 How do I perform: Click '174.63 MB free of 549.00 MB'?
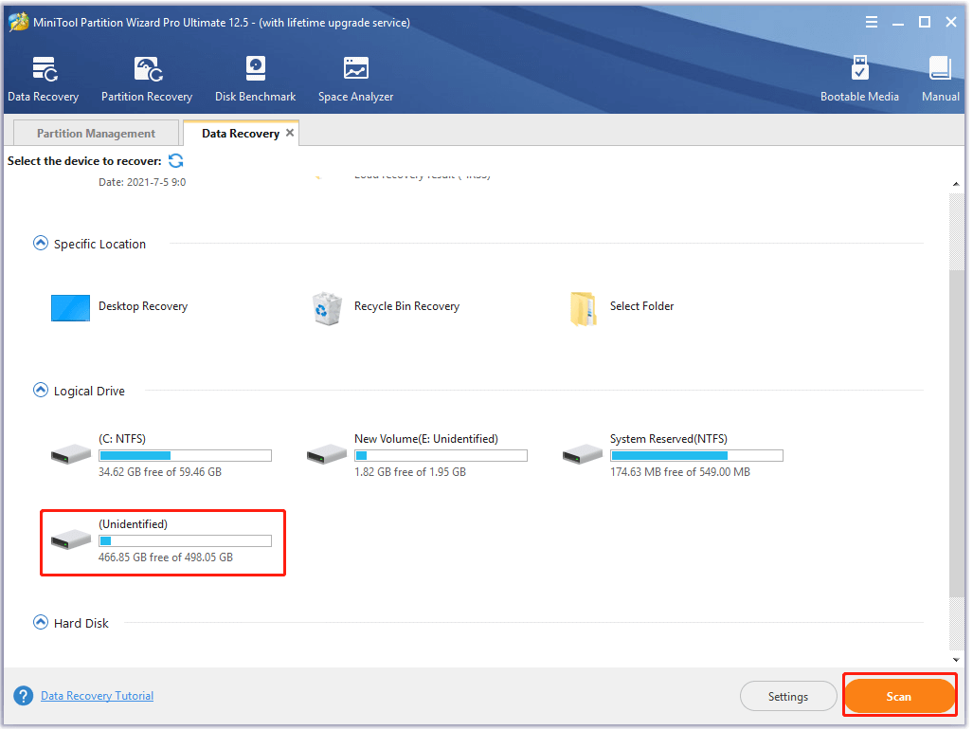pos(680,472)
